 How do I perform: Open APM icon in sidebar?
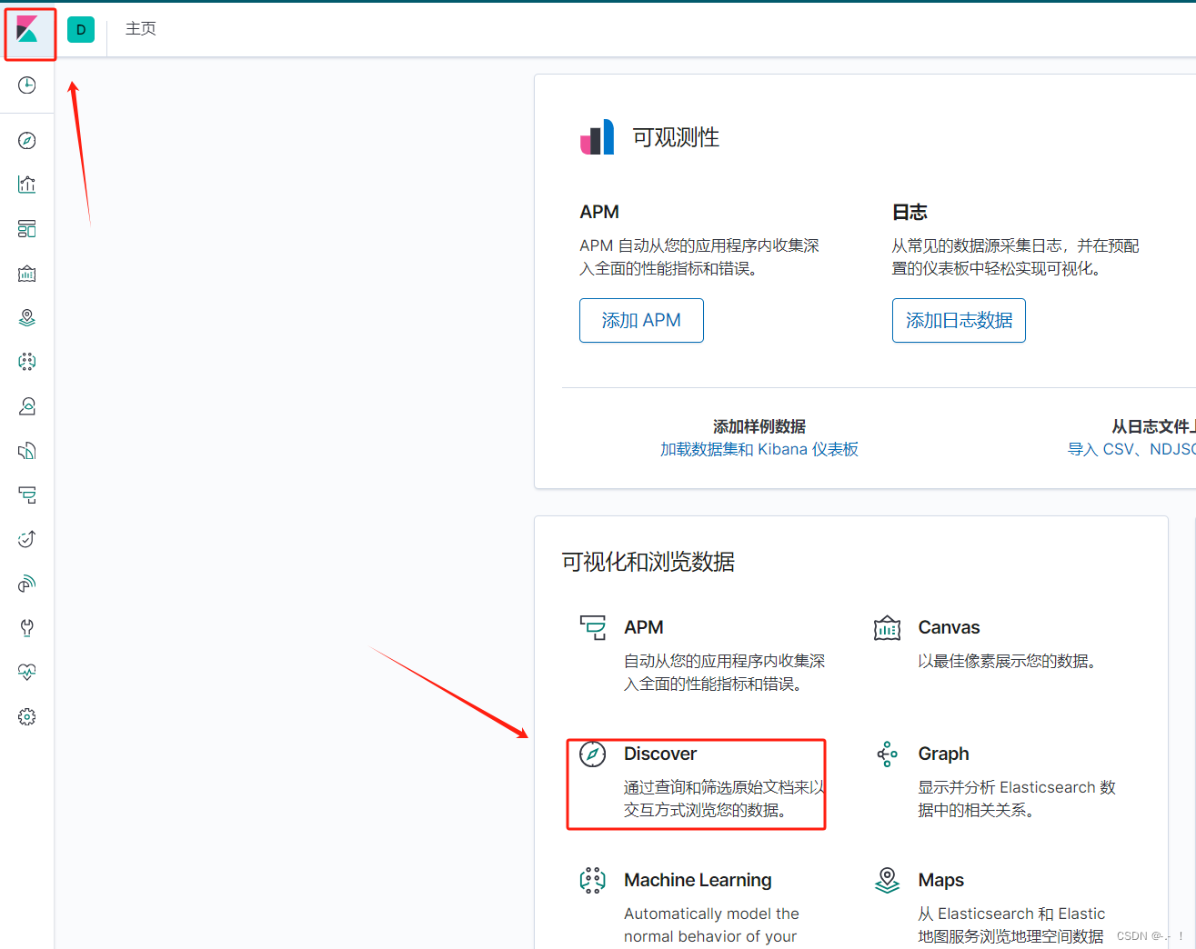point(27,494)
